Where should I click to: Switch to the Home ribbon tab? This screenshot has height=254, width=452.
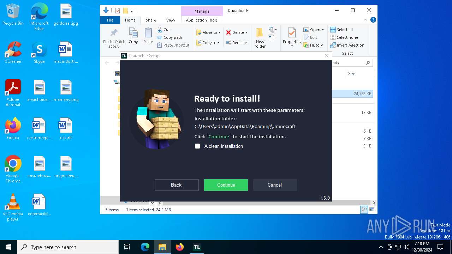130,20
